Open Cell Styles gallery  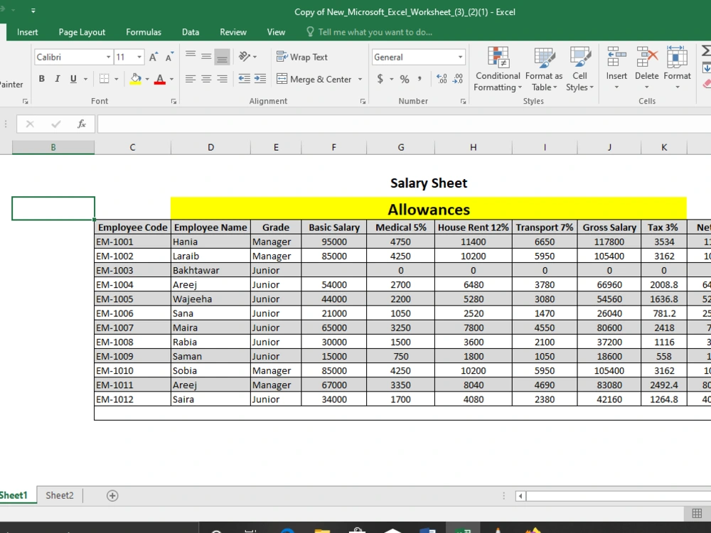(x=579, y=69)
